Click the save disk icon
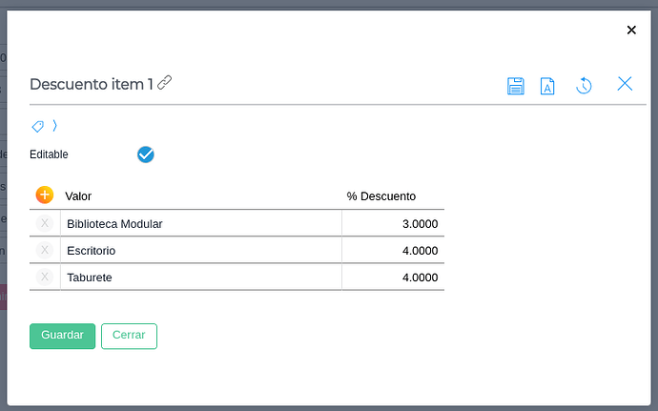Viewport: 658px width, 411px height. click(516, 86)
